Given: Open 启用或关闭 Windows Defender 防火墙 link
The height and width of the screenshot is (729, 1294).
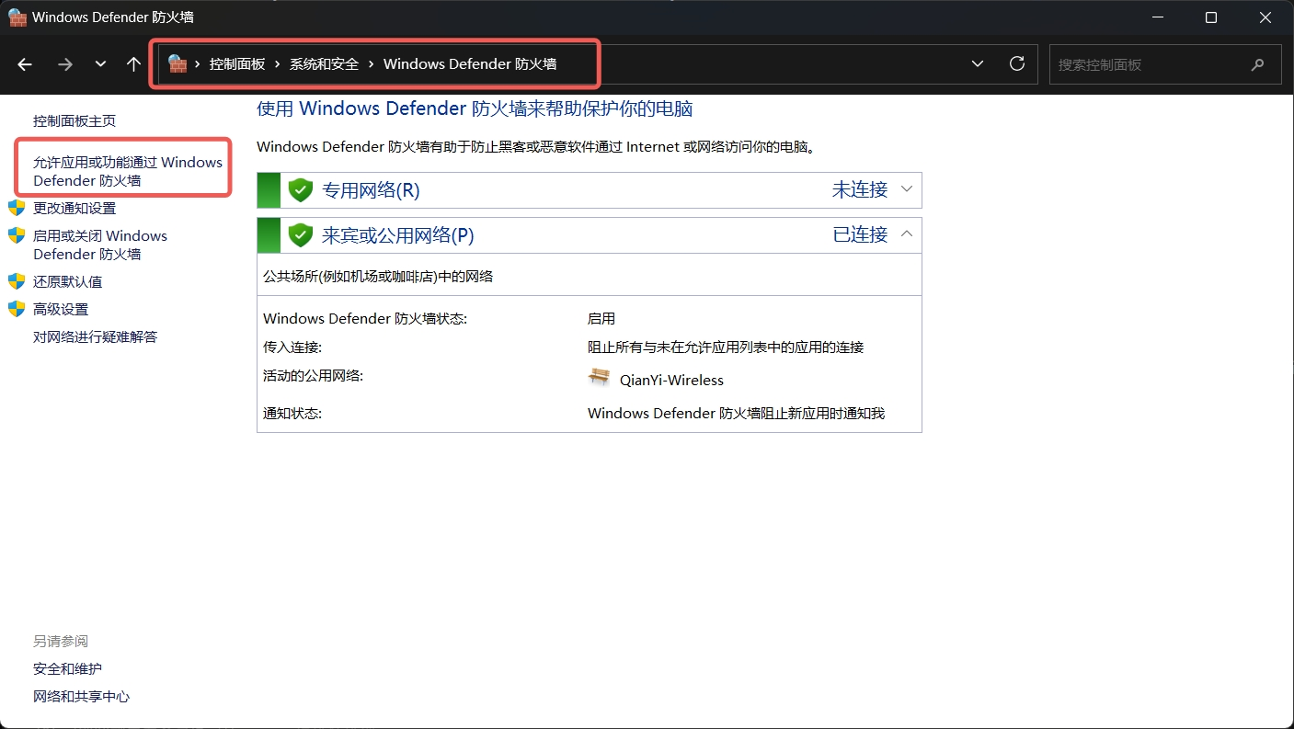Looking at the screenshot, I should [99, 245].
